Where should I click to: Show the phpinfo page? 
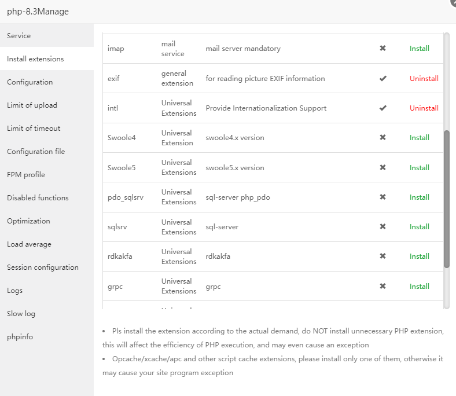pos(20,337)
